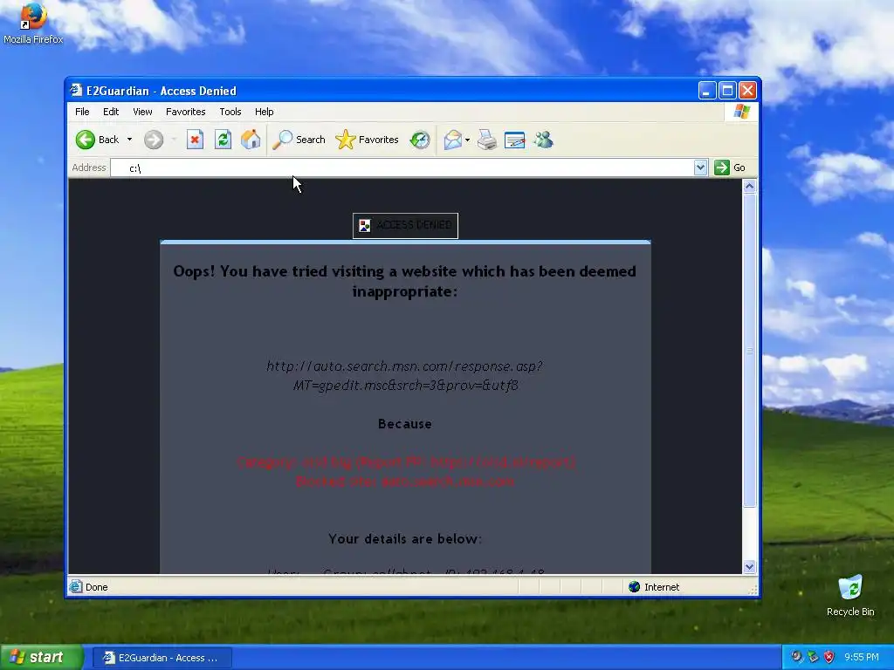Click the grayed Forward arrow button

pyautogui.click(x=154, y=140)
